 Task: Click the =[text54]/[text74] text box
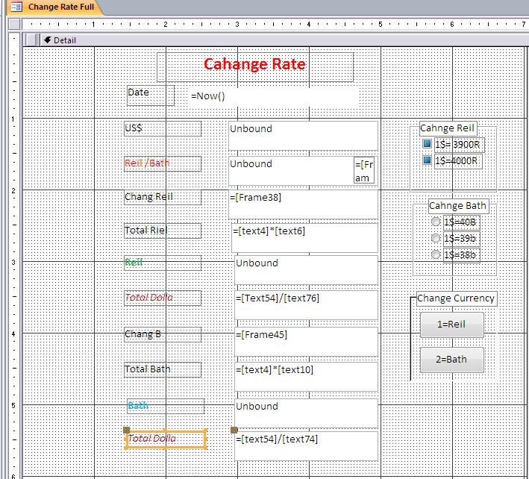306,446
